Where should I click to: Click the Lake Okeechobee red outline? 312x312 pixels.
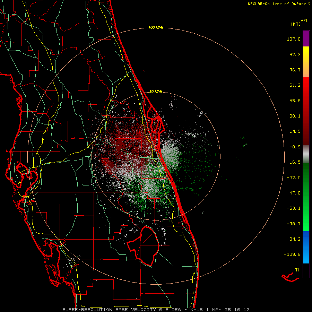click(143, 246)
